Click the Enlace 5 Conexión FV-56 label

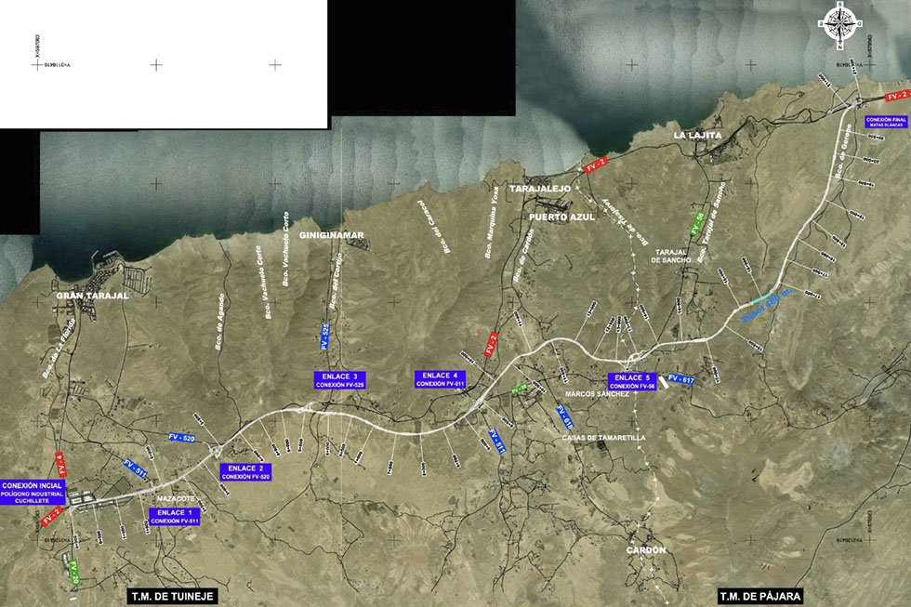pyautogui.click(x=631, y=382)
